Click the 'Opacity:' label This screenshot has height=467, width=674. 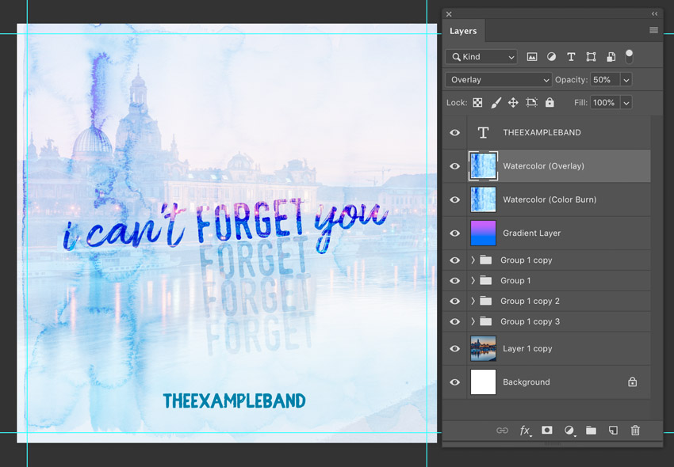[571, 80]
